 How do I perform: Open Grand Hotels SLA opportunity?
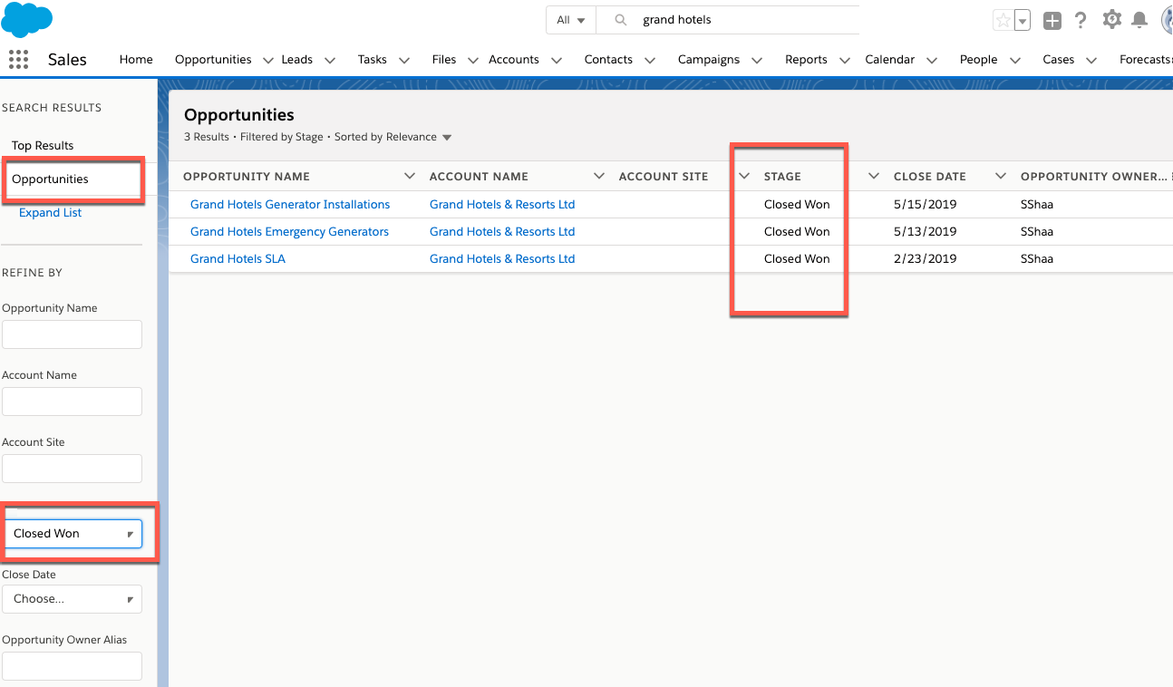pyautogui.click(x=238, y=259)
